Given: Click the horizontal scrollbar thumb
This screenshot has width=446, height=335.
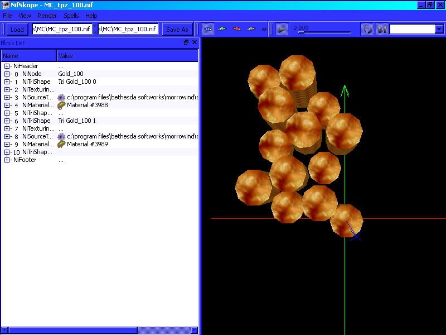Looking at the screenshot, I should pos(73,330).
